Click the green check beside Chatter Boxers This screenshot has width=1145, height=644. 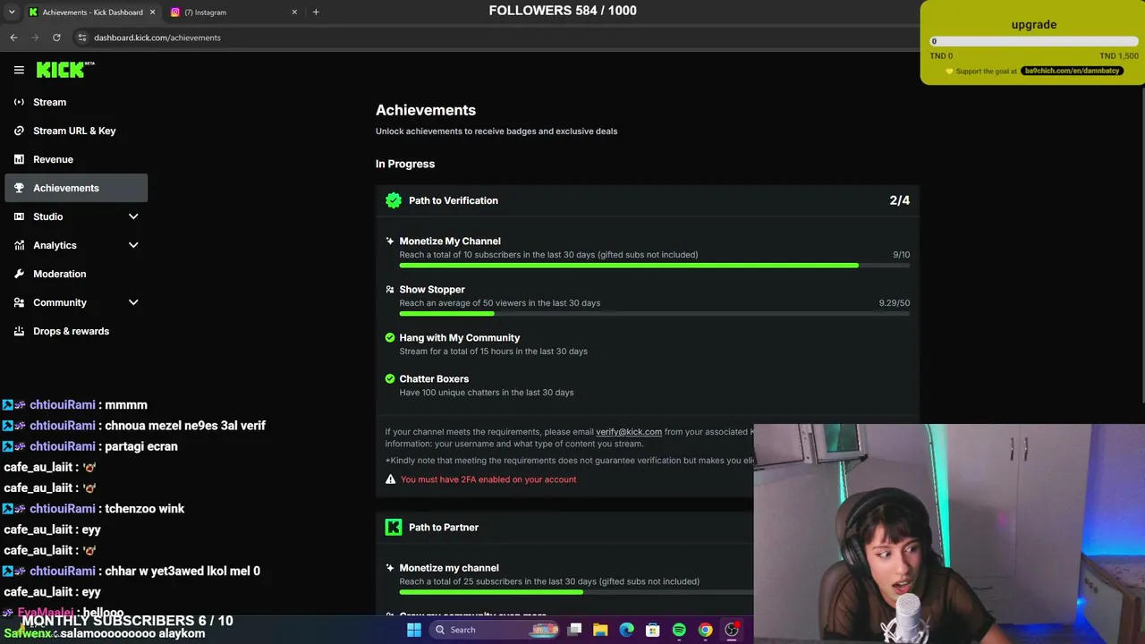(x=390, y=378)
